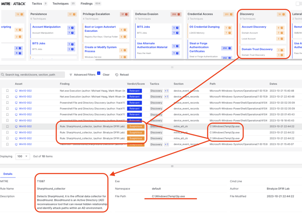The height and width of the screenshot is (214, 302).
Task: Click the horizontal scrollbar under the tactics cards
Action: point(198,60)
